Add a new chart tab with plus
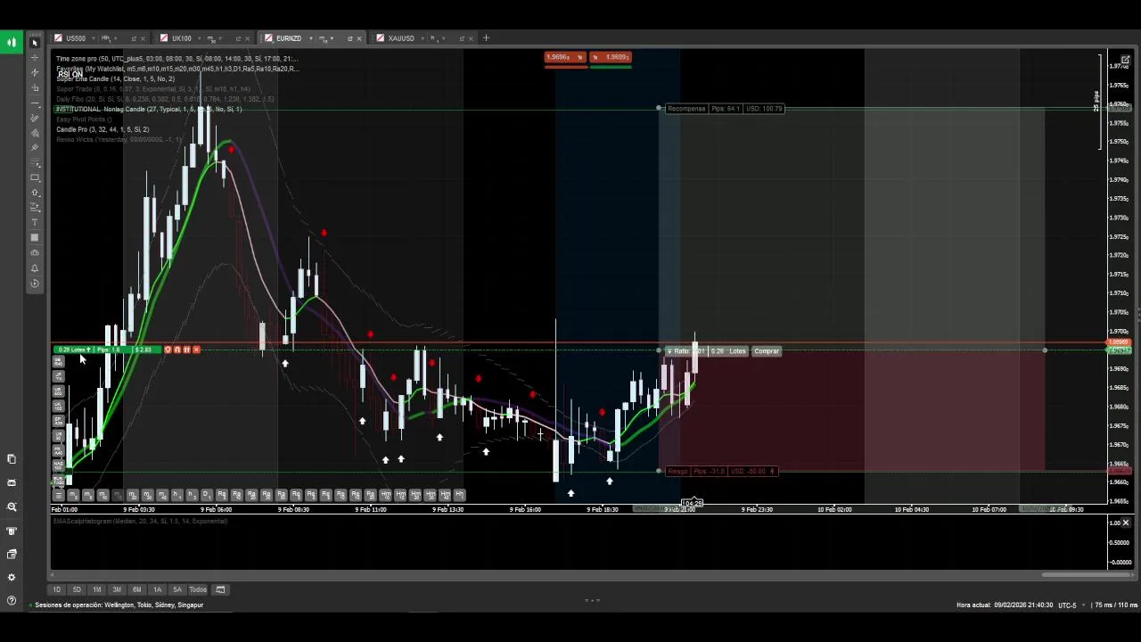 pyautogui.click(x=486, y=38)
